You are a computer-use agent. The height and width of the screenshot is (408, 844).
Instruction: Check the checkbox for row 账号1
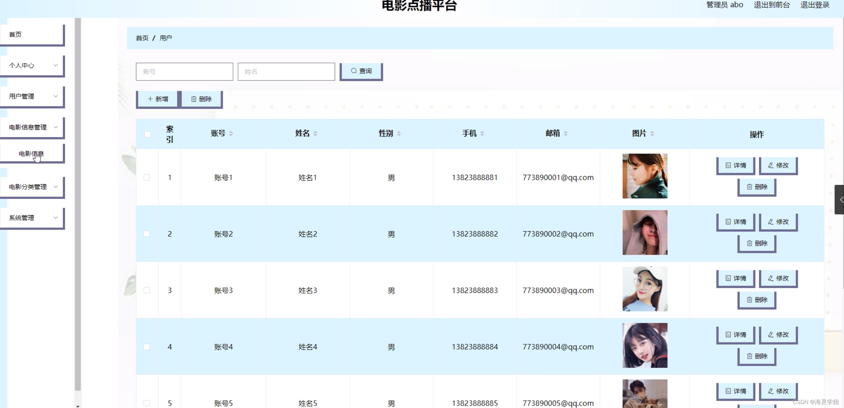(x=147, y=177)
